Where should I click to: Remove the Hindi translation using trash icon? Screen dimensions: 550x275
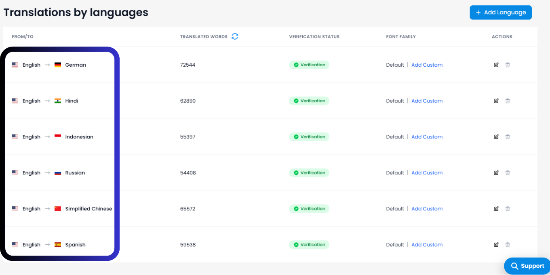[x=508, y=101]
